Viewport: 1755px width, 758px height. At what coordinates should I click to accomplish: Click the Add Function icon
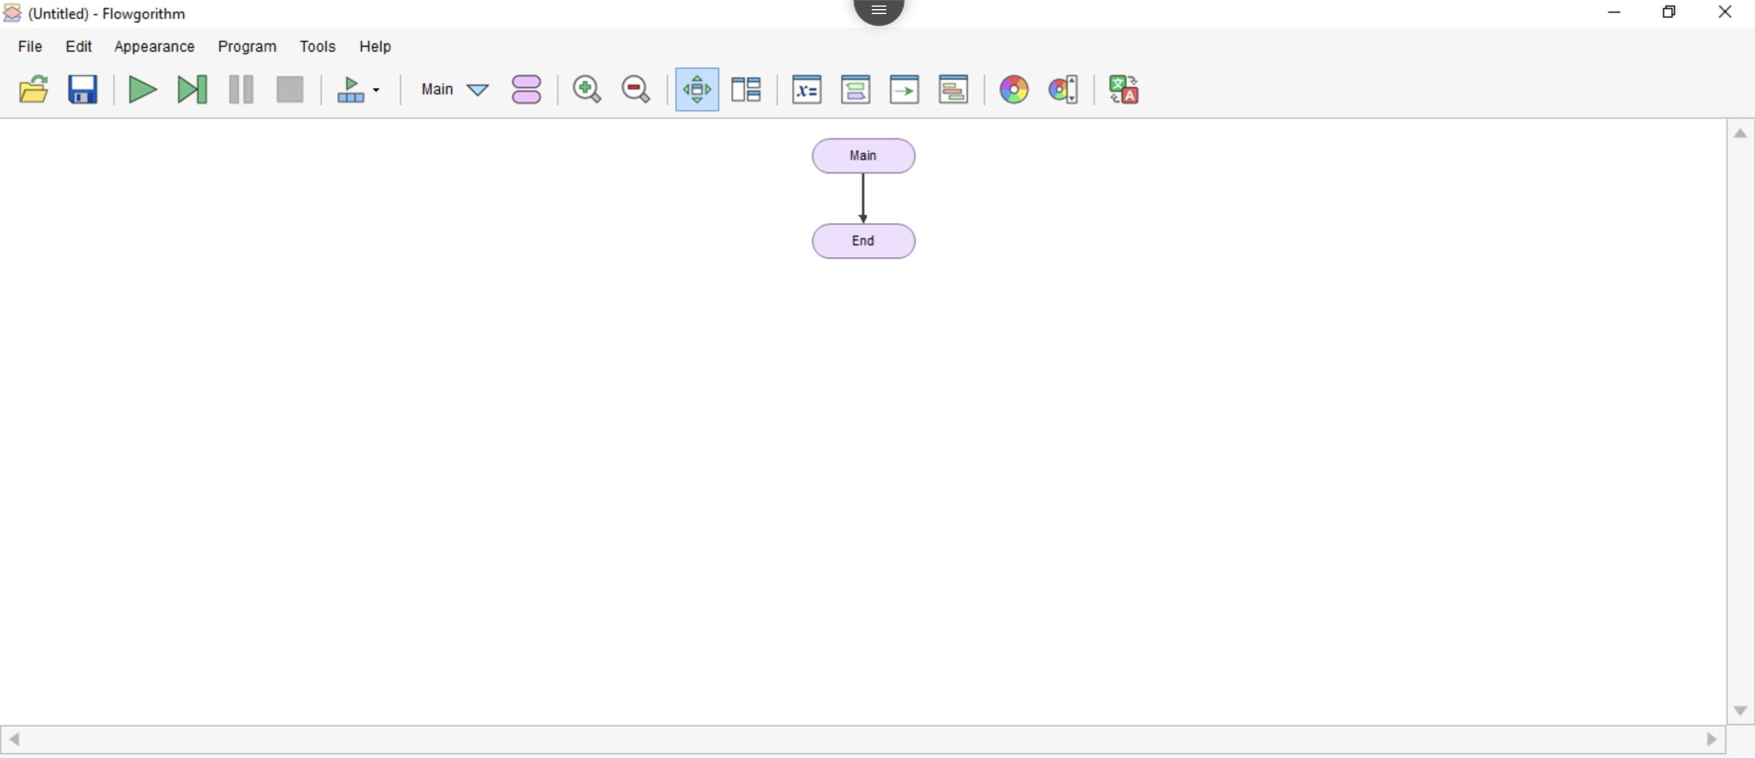(x=526, y=89)
